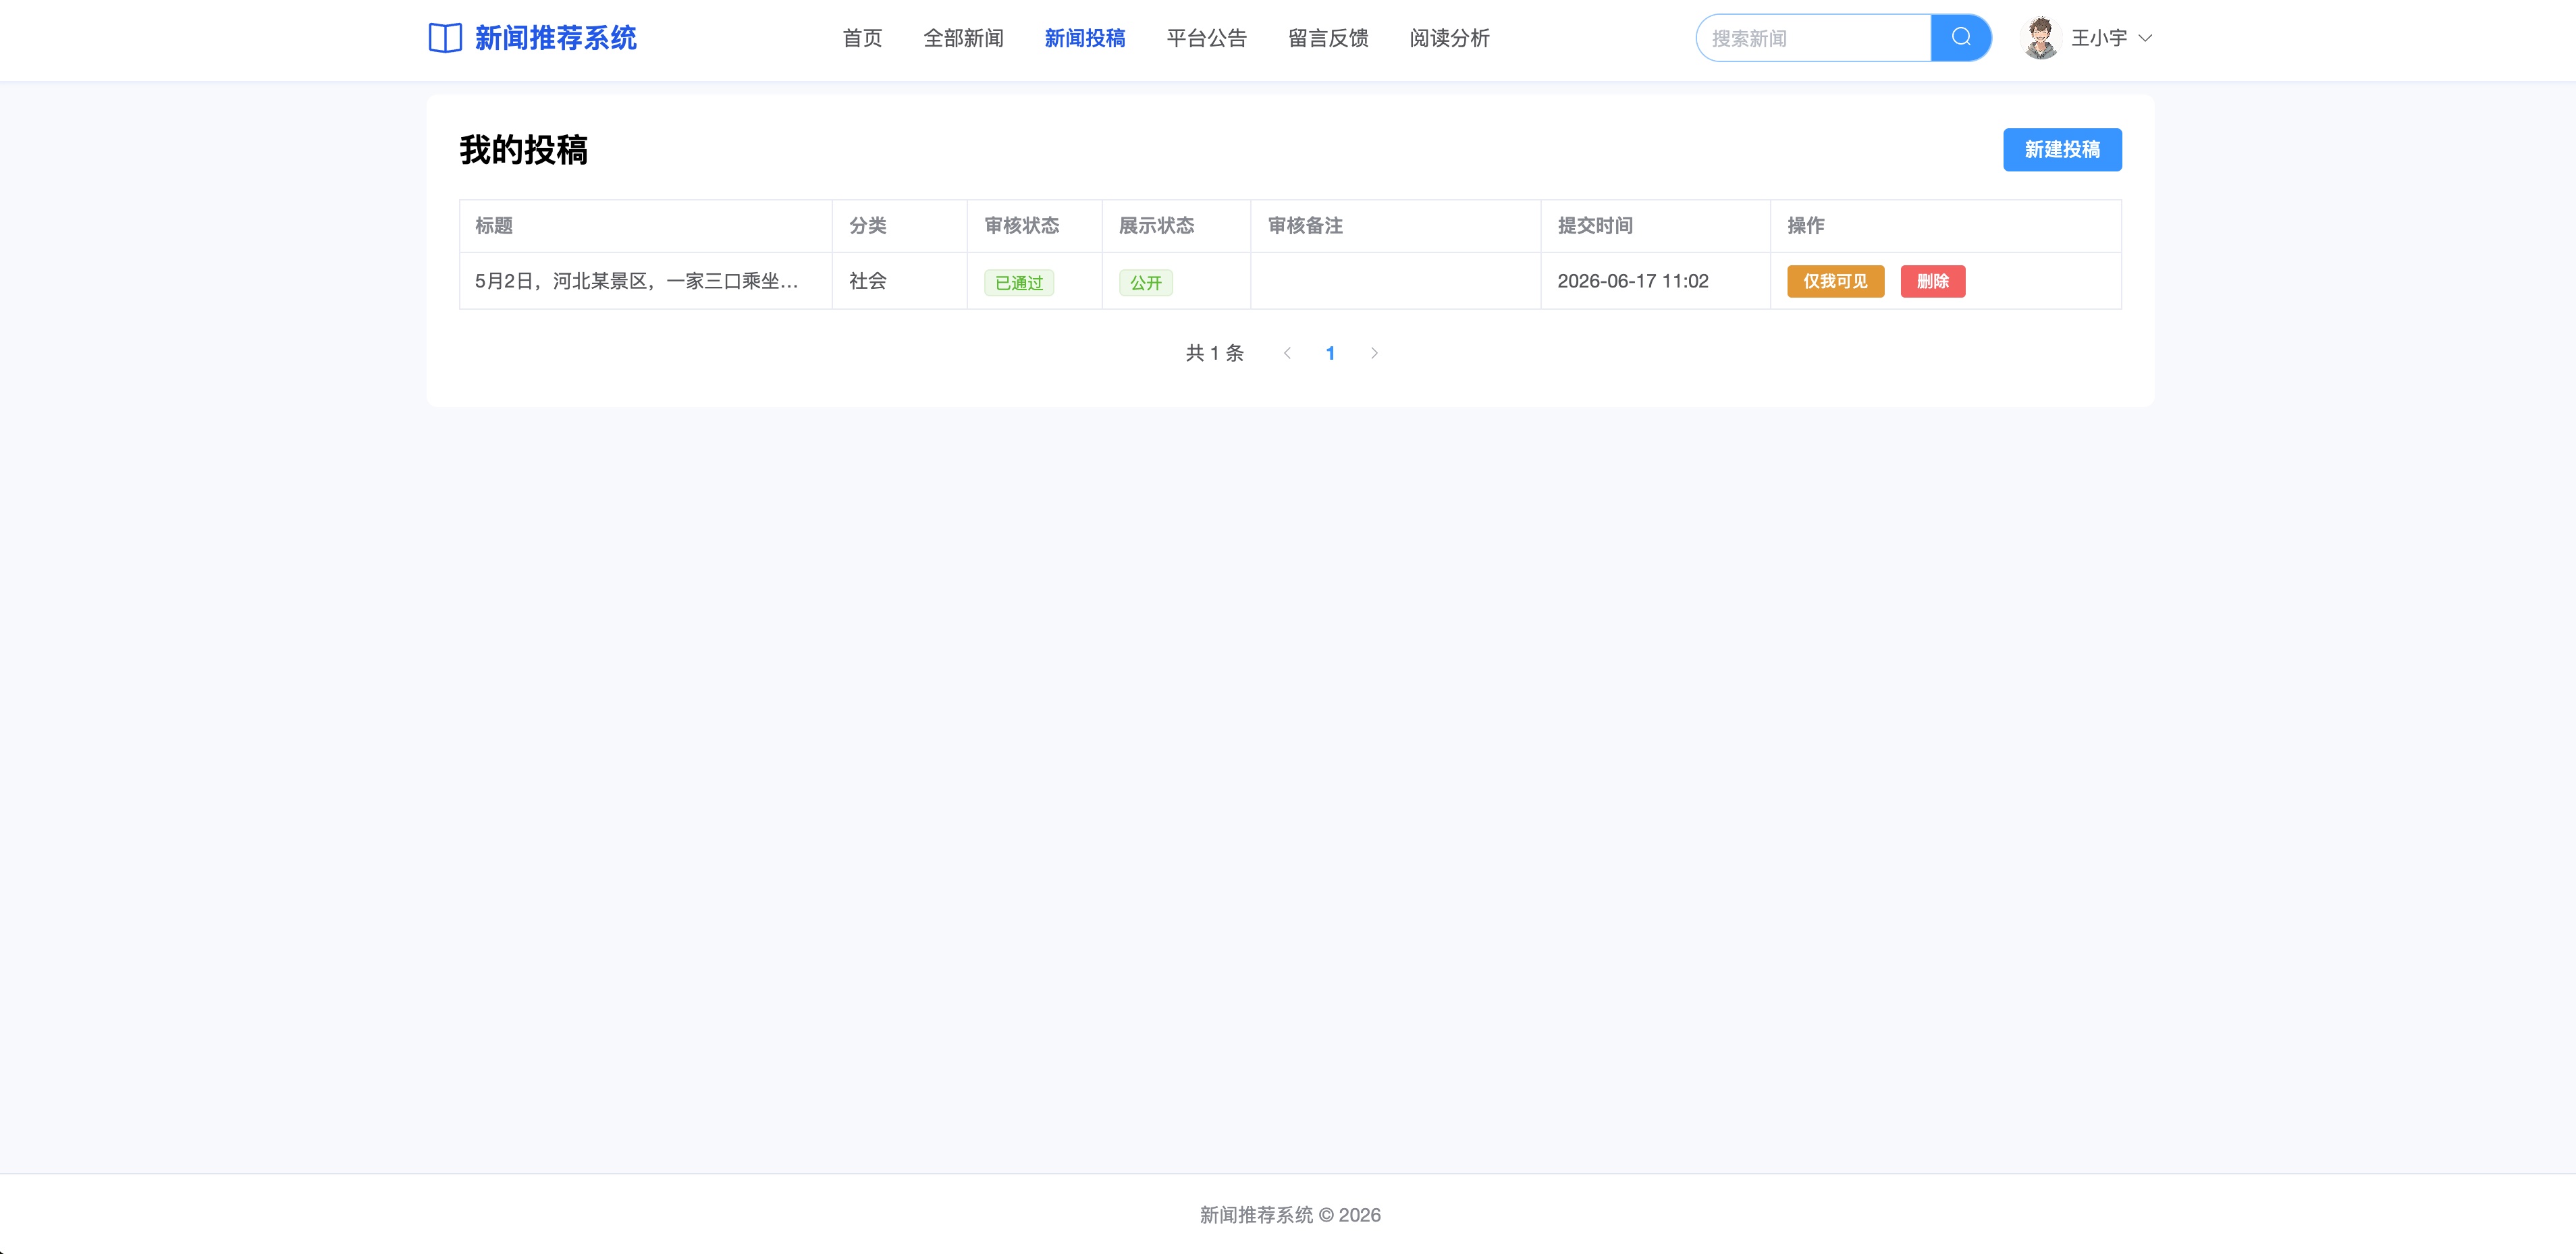
Task: Click the 提交时间 column header
Action: [1595, 225]
